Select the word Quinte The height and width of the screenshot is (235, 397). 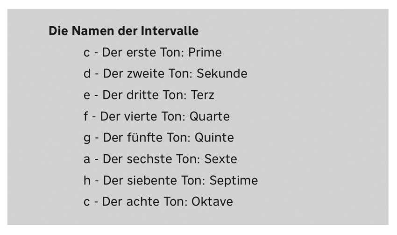[x=214, y=138]
